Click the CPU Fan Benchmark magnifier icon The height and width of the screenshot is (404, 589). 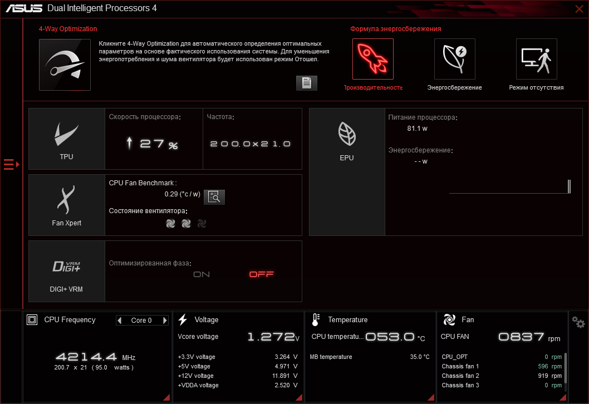pyautogui.click(x=214, y=197)
